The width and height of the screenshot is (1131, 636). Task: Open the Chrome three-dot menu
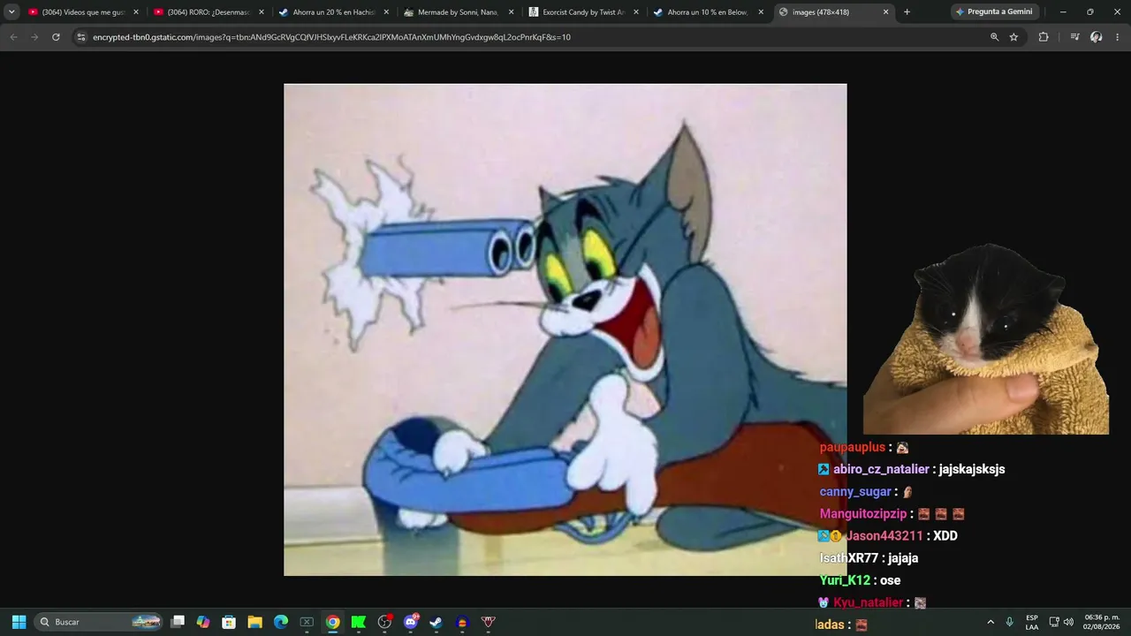click(1118, 37)
